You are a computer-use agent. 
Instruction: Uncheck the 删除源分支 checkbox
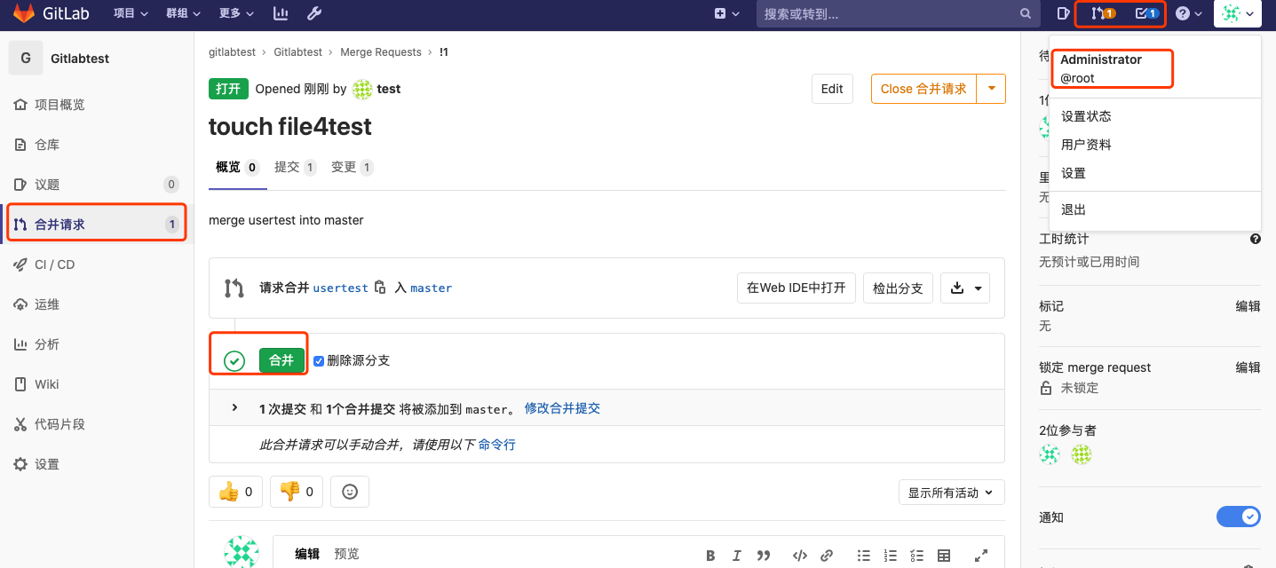[x=319, y=359]
